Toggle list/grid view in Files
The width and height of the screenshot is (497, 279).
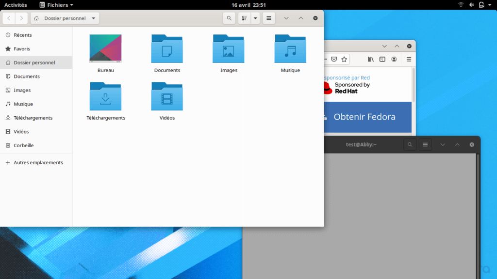(x=245, y=18)
